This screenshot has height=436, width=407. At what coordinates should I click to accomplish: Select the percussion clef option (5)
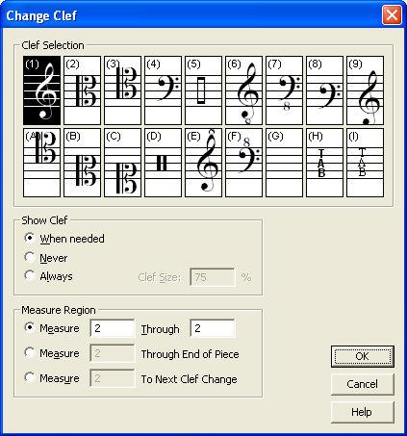pos(203,90)
